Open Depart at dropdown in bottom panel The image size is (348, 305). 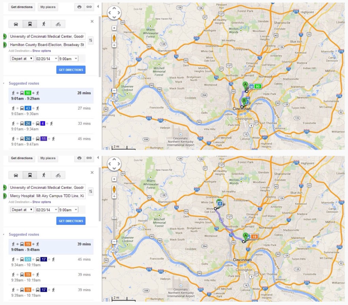coord(22,210)
